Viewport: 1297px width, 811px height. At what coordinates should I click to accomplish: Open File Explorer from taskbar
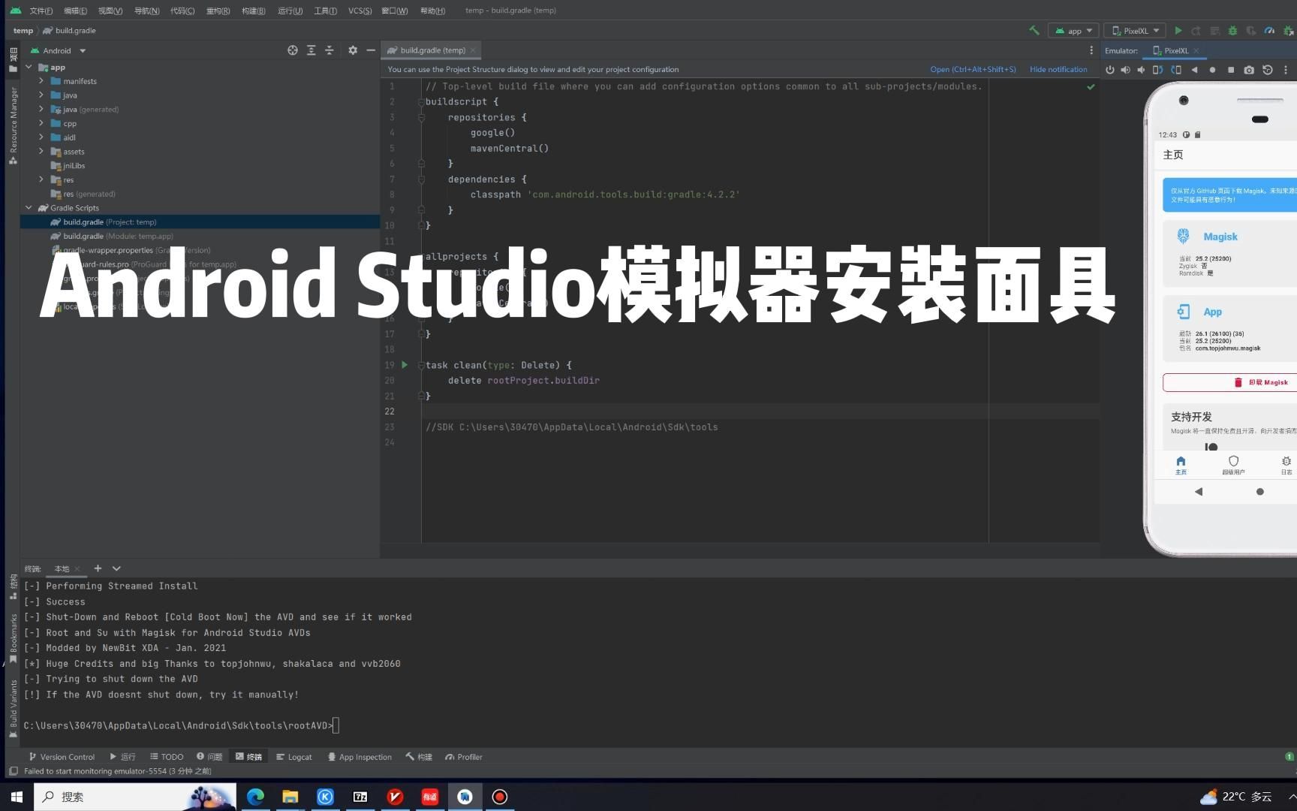tap(290, 797)
